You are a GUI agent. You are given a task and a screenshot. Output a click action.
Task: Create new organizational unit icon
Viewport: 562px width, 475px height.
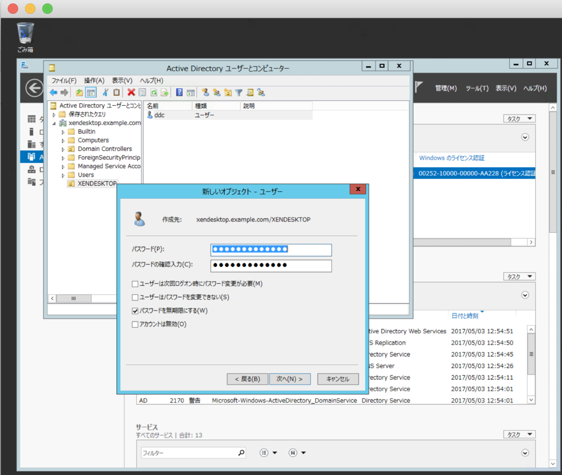(228, 93)
